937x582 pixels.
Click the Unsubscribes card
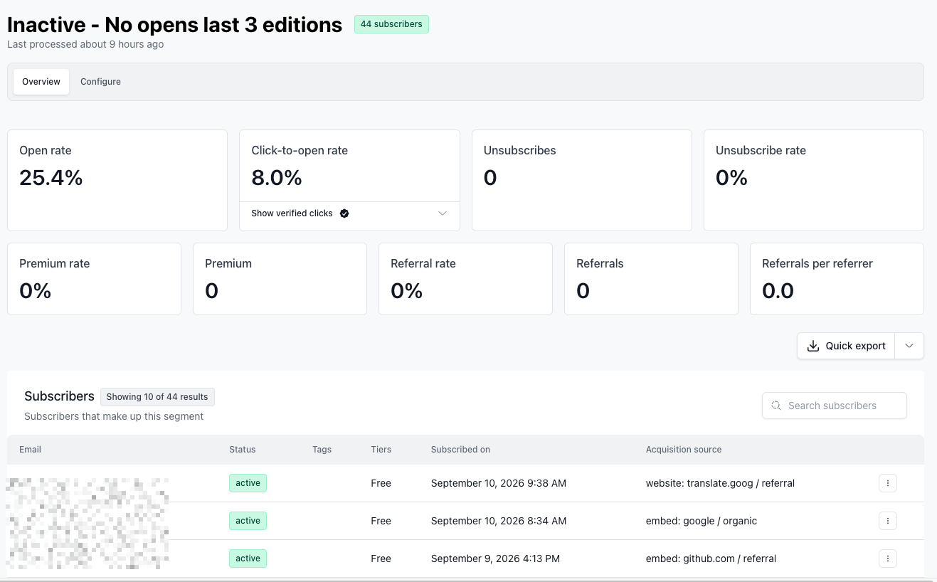coord(581,180)
